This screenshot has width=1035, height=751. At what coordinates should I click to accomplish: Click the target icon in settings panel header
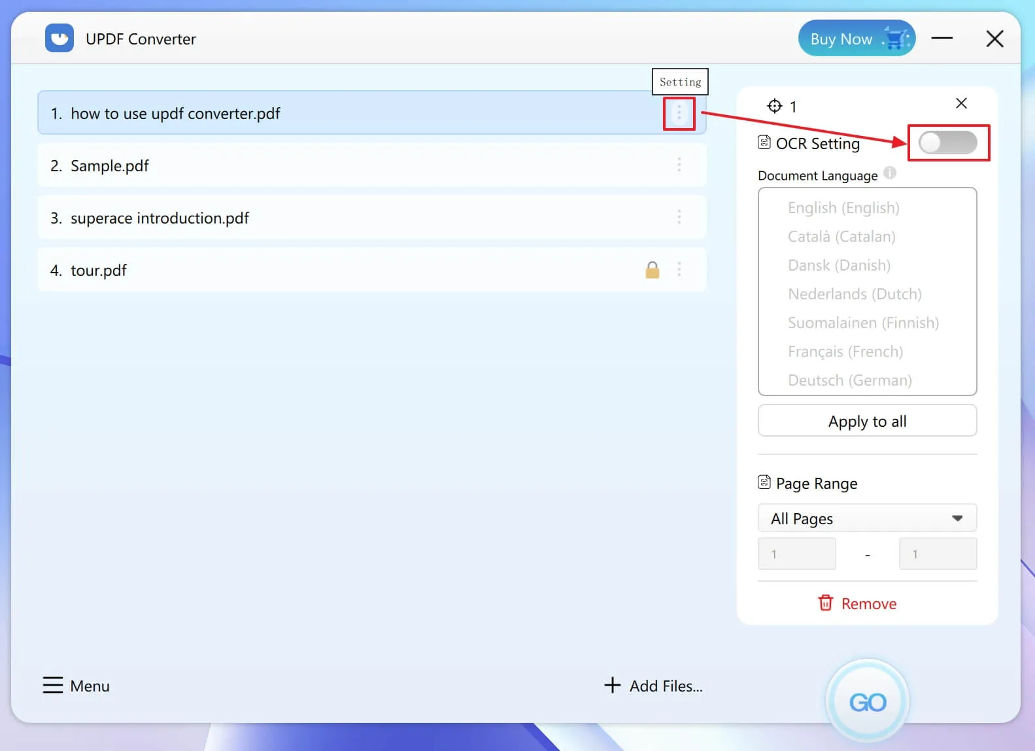click(775, 106)
